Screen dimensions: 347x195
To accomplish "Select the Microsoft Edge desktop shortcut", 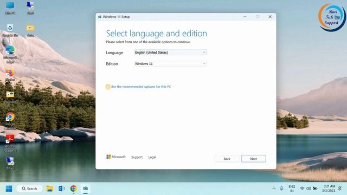I will pyautogui.click(x=10, y=55).
